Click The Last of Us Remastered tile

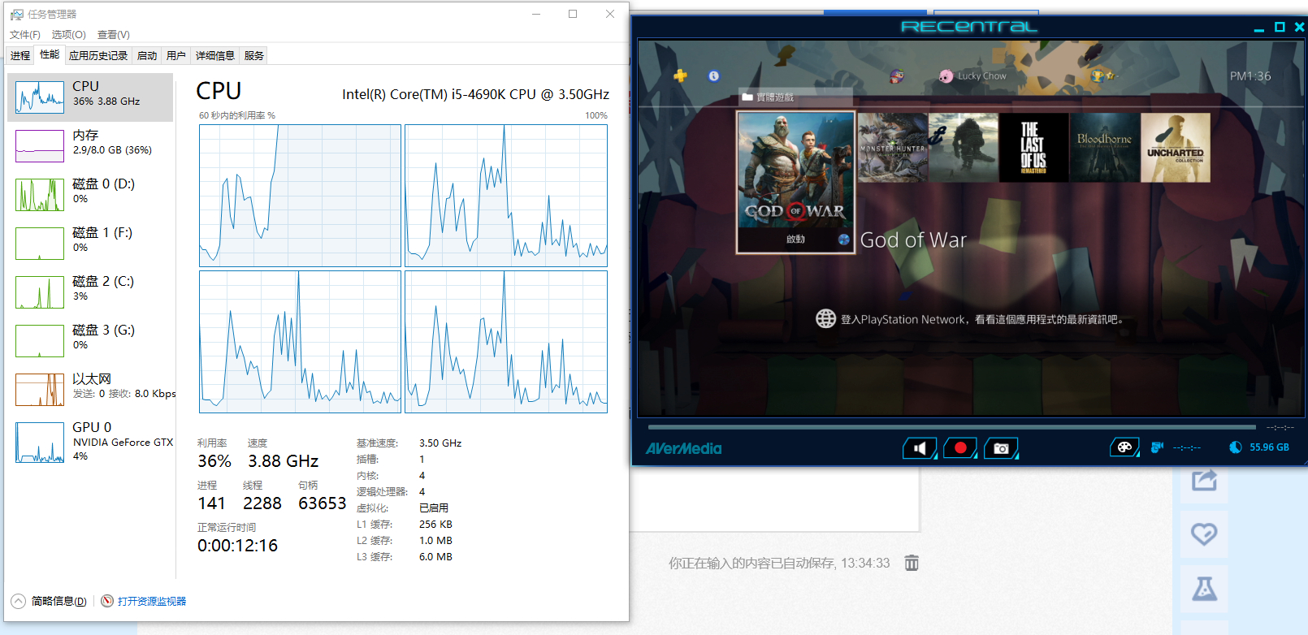click(x=1033, y=147)
